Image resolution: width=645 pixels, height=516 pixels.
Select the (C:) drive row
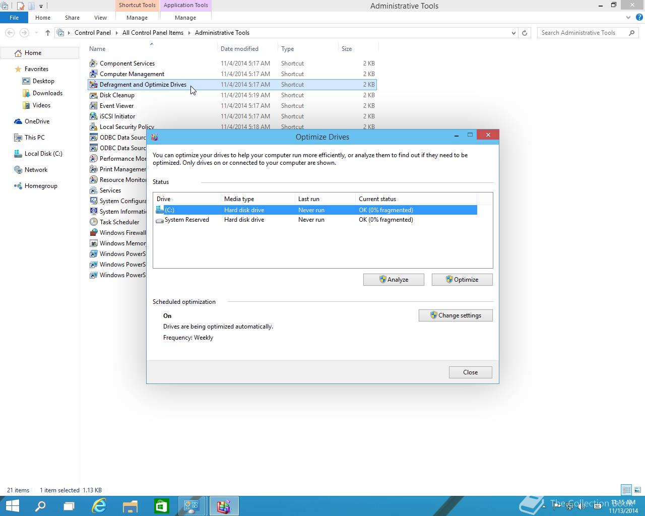[x=315, y=210]
